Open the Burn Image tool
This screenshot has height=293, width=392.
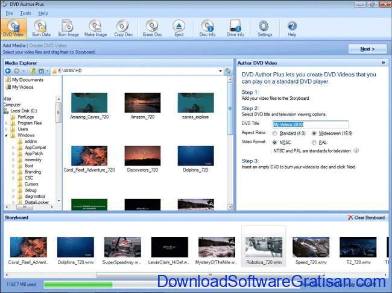pos(68,28)
